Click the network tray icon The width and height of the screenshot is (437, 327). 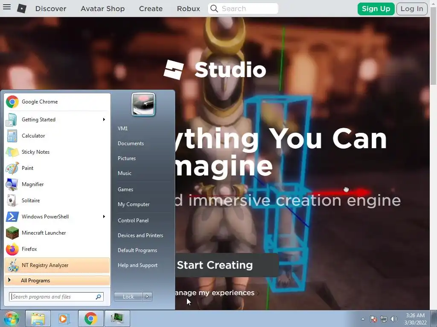tap(384, 319)
